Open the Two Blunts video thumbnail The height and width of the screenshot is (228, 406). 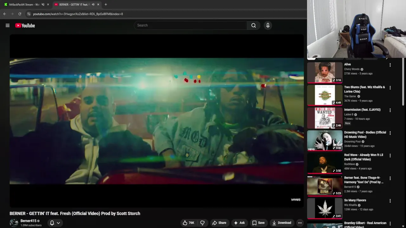pyautogui.click(x=325, y=95)
